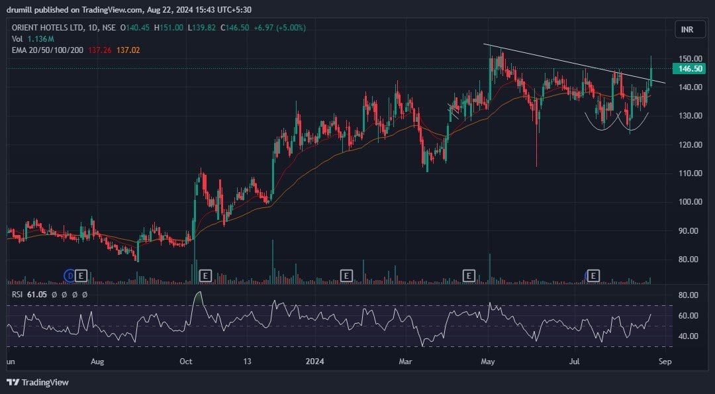This screenshot has height=394, width=715.
Task: Click the earnings marker under early 2024 candles
Action: (x=346, y=275)
